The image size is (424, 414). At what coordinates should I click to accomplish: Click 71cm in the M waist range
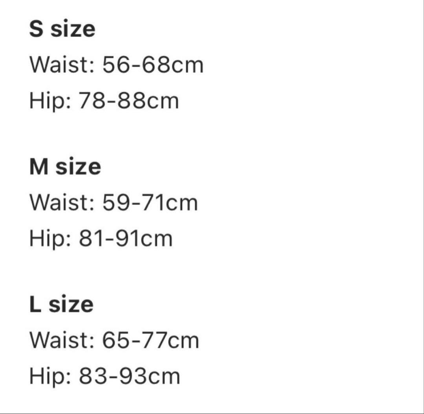[x=166, y=203]
